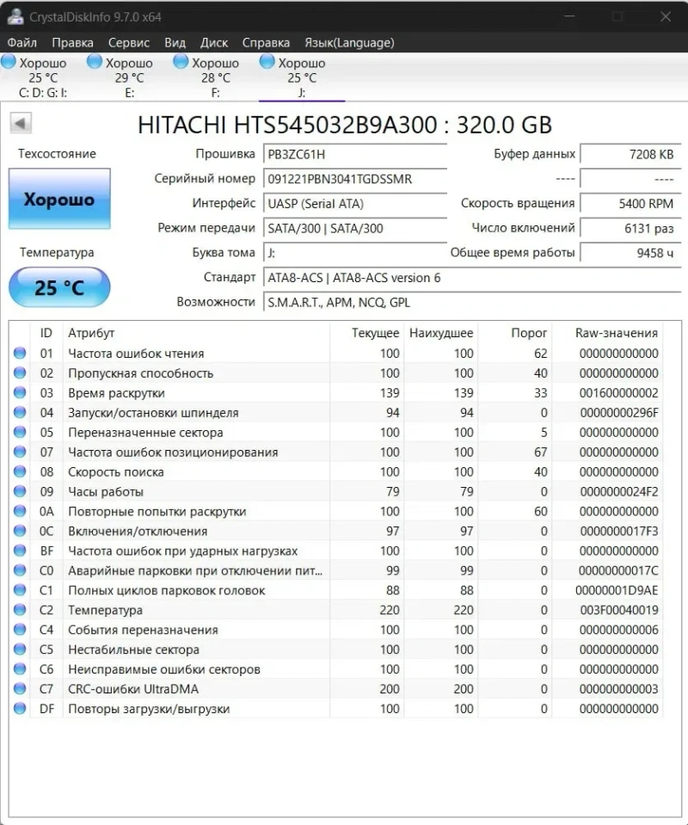Screen dimensions: 688x825
Task: Select the F: disk status orb
Action: pyautogui.click(x=181, y=62)
